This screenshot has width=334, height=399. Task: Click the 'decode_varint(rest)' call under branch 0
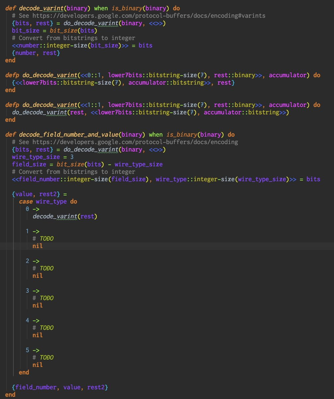[65, 216]
